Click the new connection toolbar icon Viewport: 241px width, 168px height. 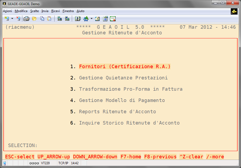coord(7,19)
